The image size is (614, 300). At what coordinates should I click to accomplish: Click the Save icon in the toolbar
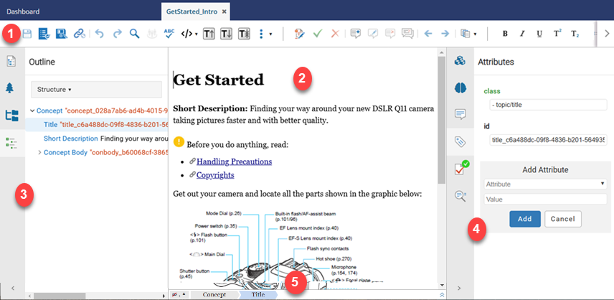tap(27, 33)
